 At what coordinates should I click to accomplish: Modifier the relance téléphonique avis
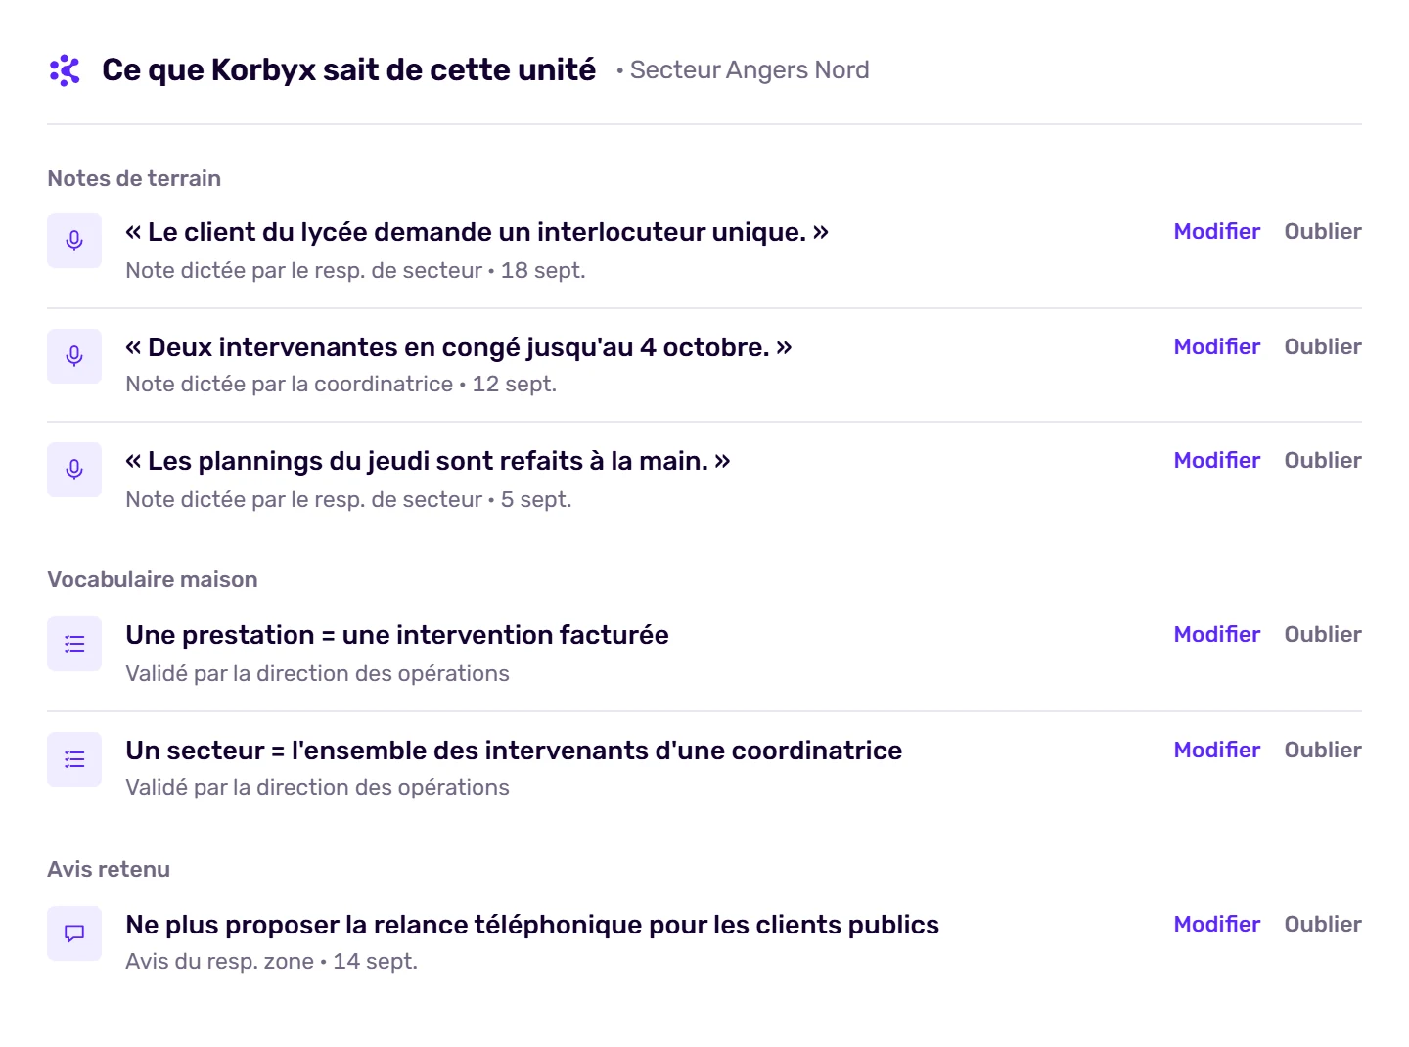point(1217,925)
